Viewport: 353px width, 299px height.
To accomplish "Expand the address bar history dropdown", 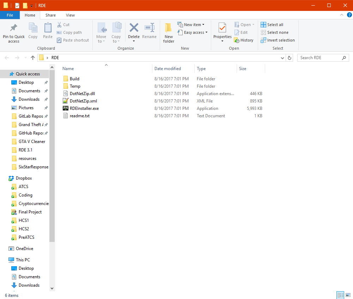I will point(282,58).
